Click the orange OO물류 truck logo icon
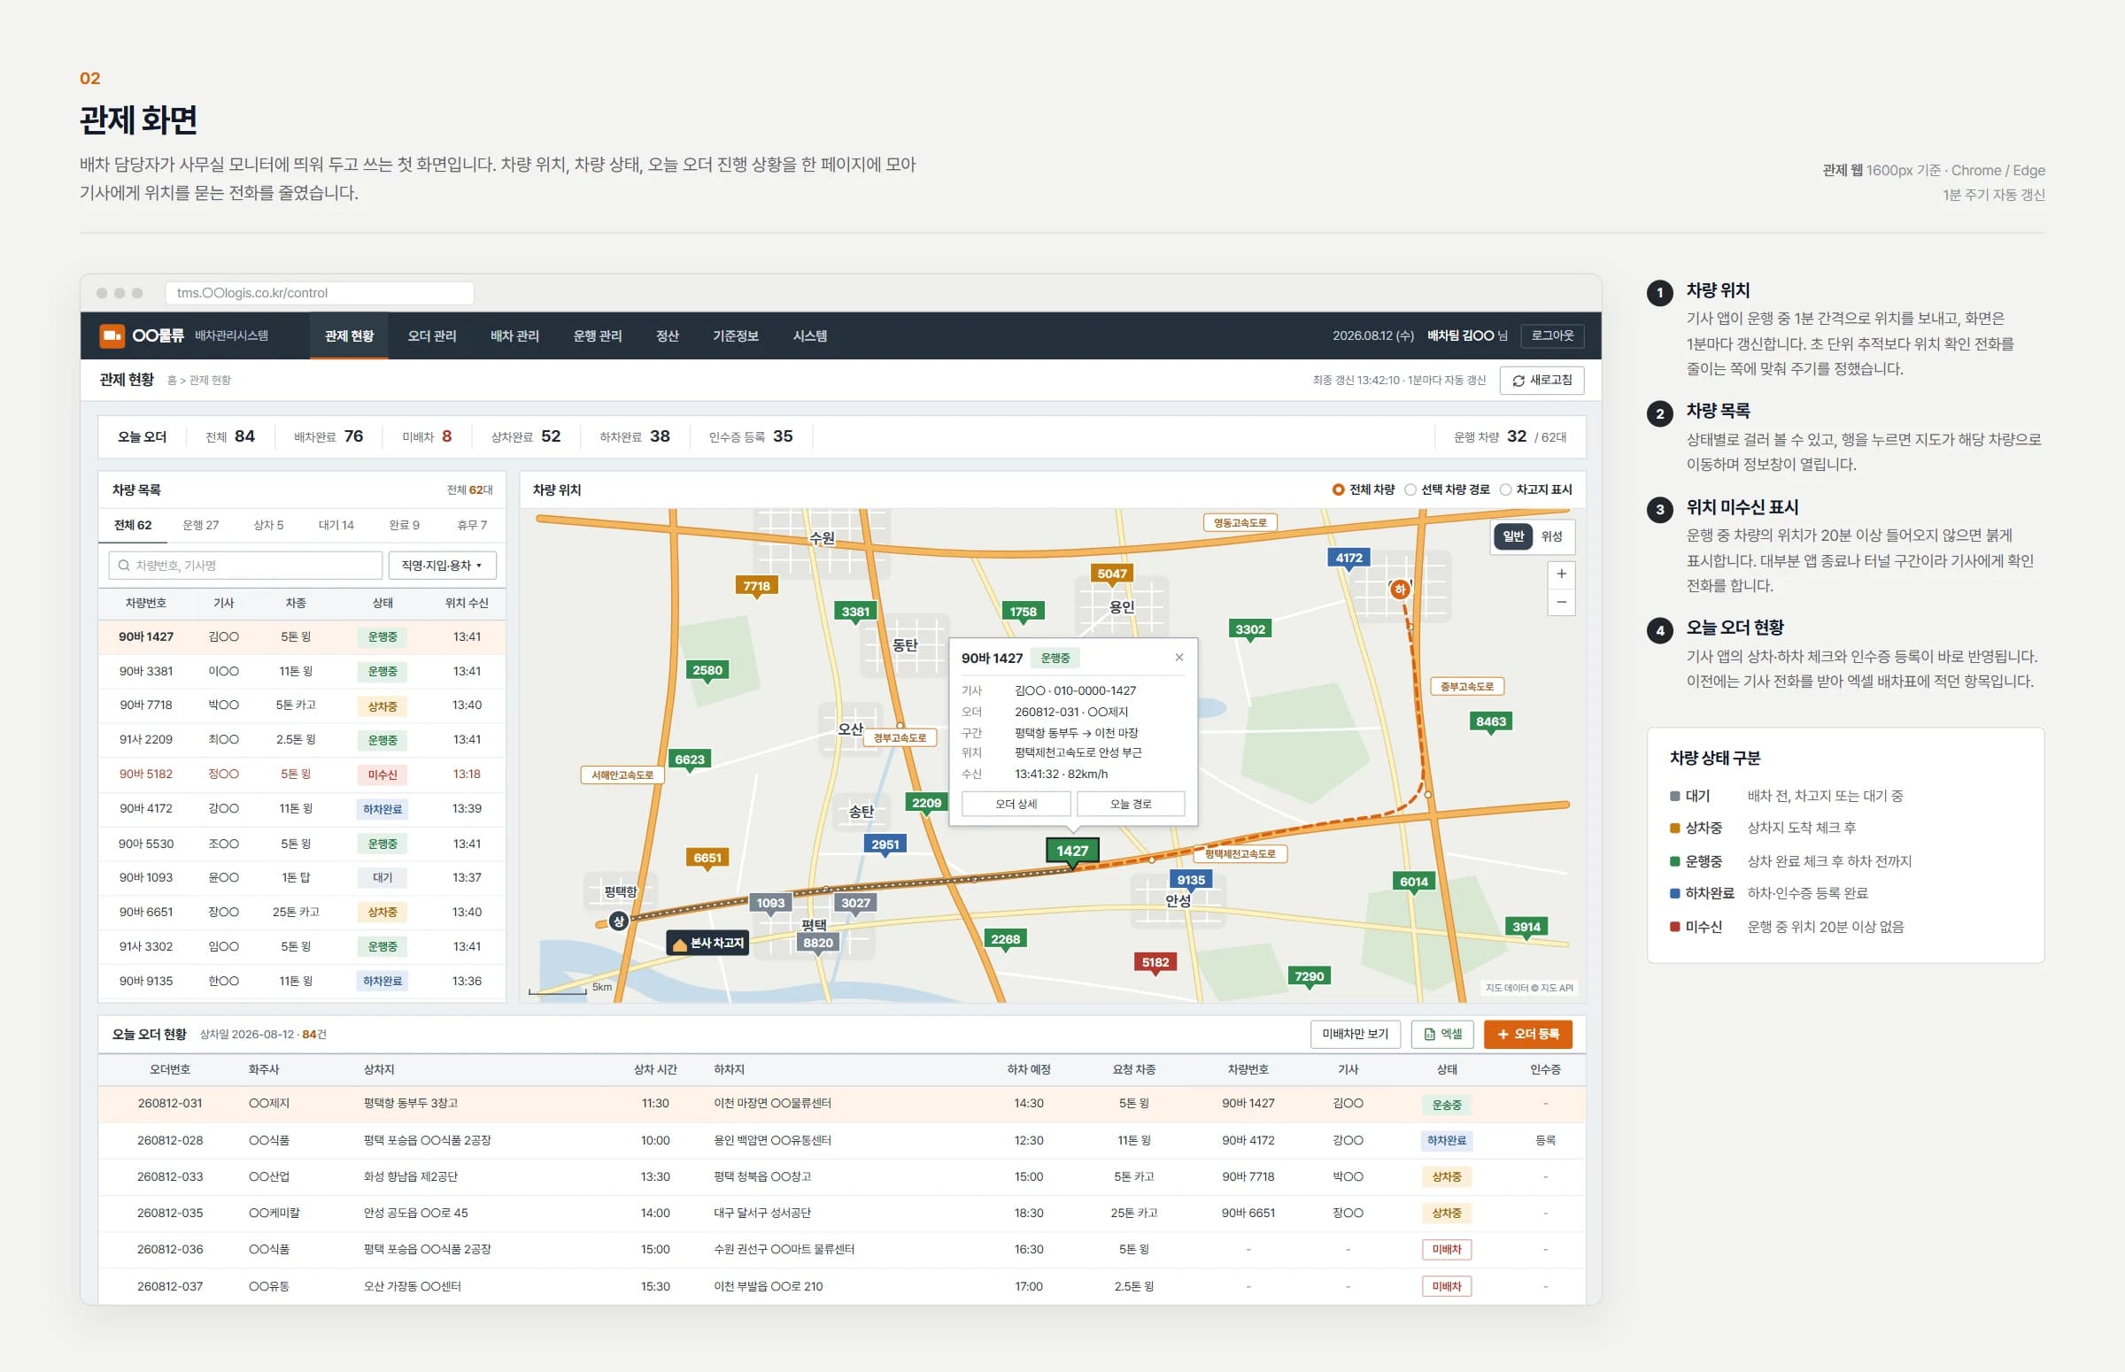This screenshot has height=1372, width=2125. pyautogui.click(x=112, y=335)
